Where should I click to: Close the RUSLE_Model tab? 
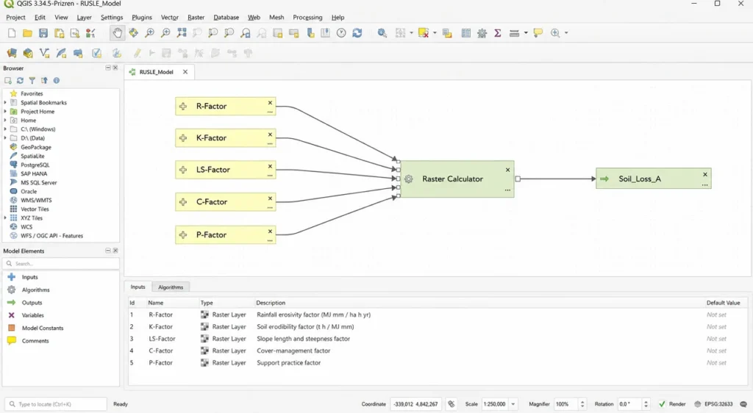pyautogui.click(x=185, y=72)
